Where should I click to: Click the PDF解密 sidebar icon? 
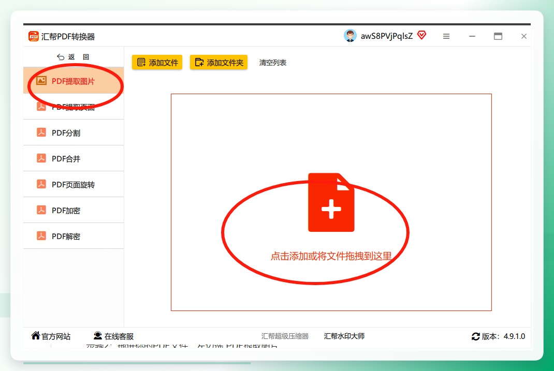pyautogui.click(x=41, y=236)
